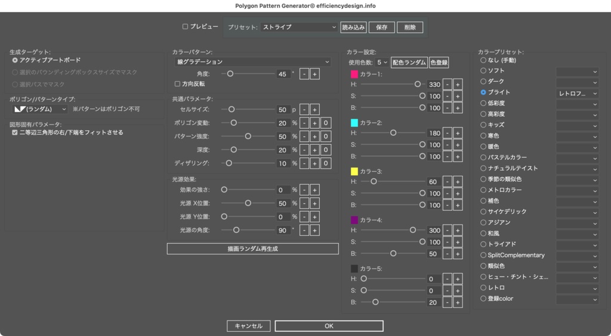Click the キャンセル button
This screenshot has height=336, width=611.
[x=249, y=326]
